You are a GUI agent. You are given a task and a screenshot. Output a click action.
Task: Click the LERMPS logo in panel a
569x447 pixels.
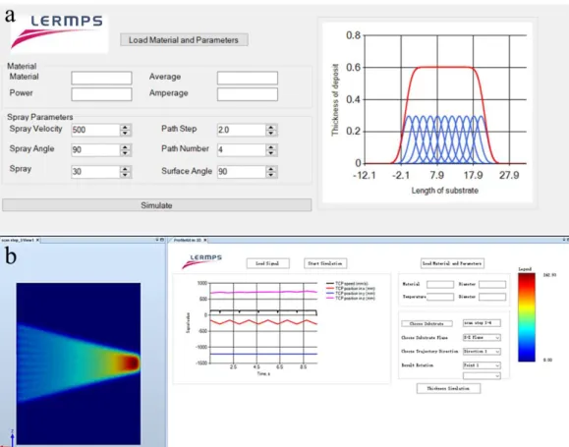[x=59, y=33]
